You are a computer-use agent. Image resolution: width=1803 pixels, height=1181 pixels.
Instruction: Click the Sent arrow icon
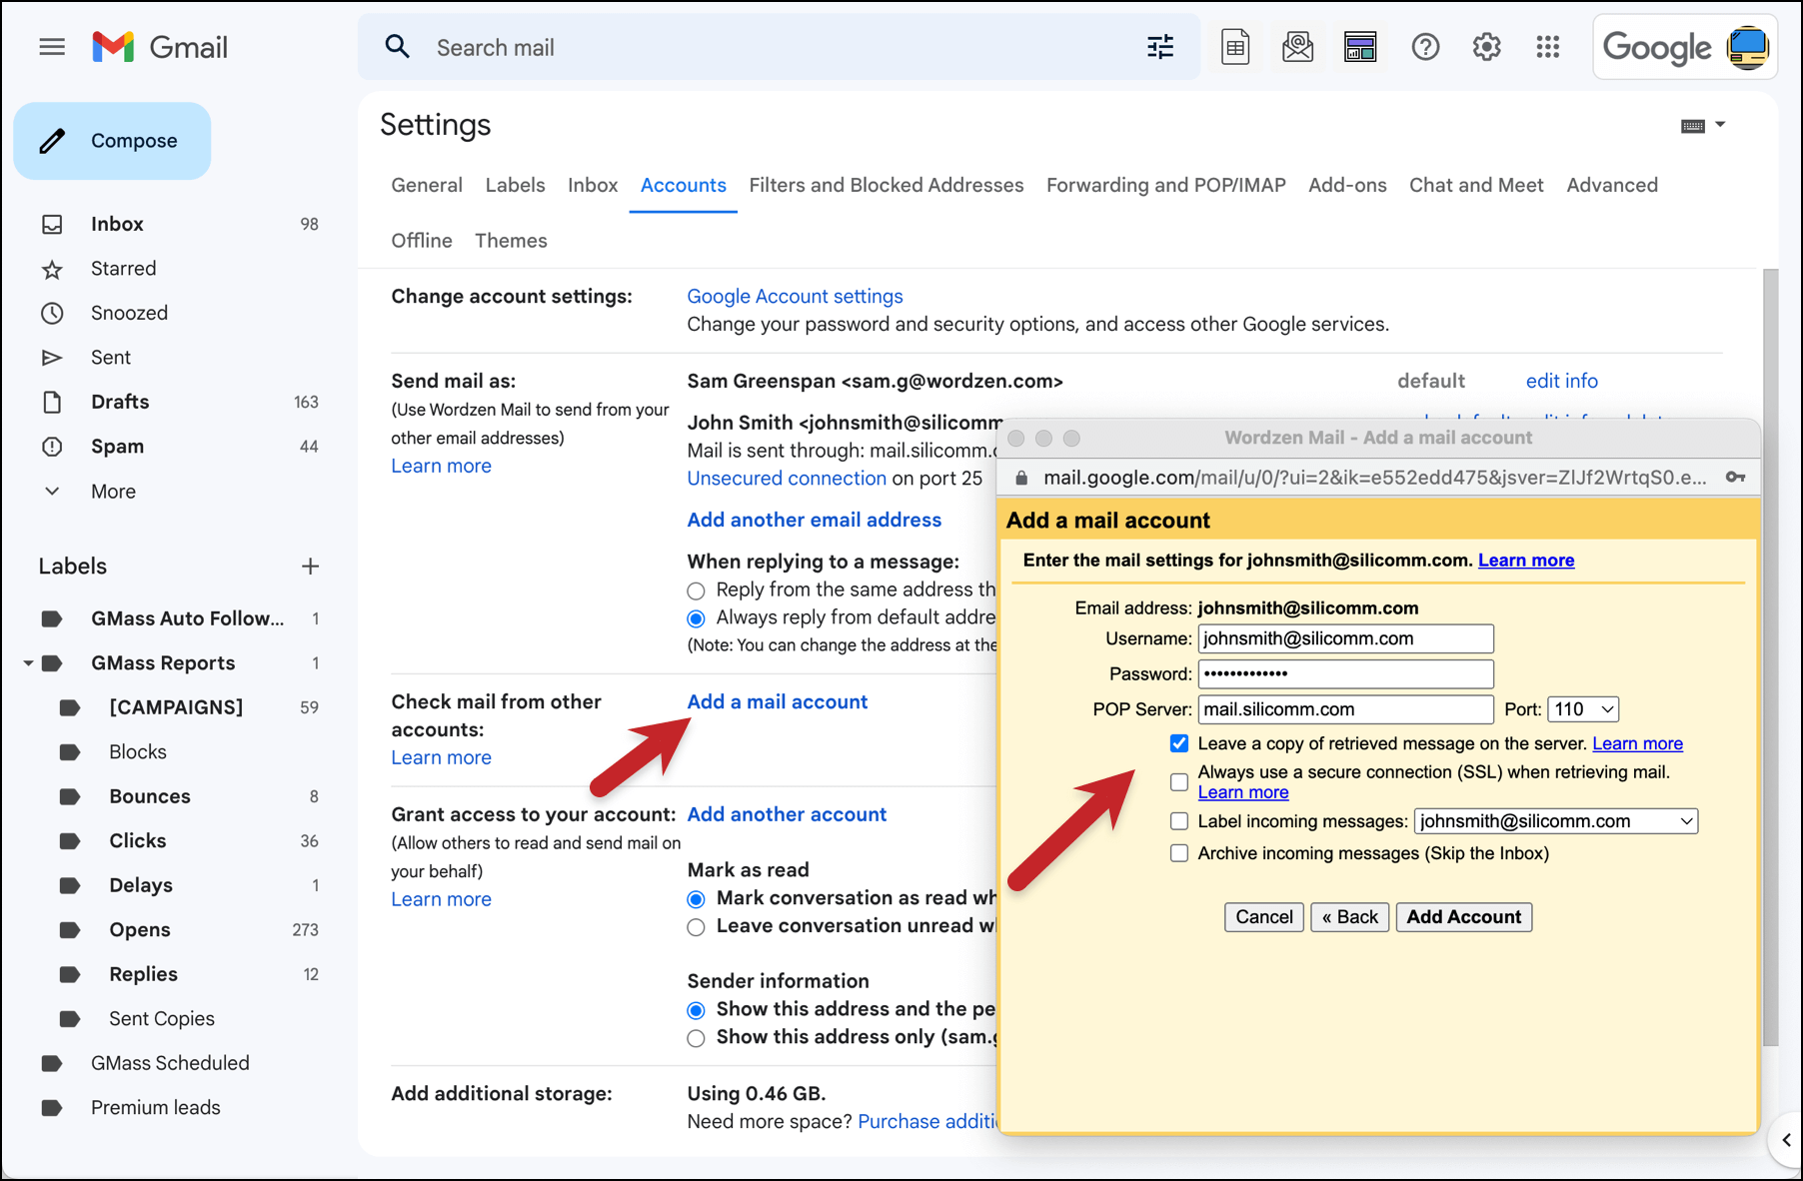[52, 358]
